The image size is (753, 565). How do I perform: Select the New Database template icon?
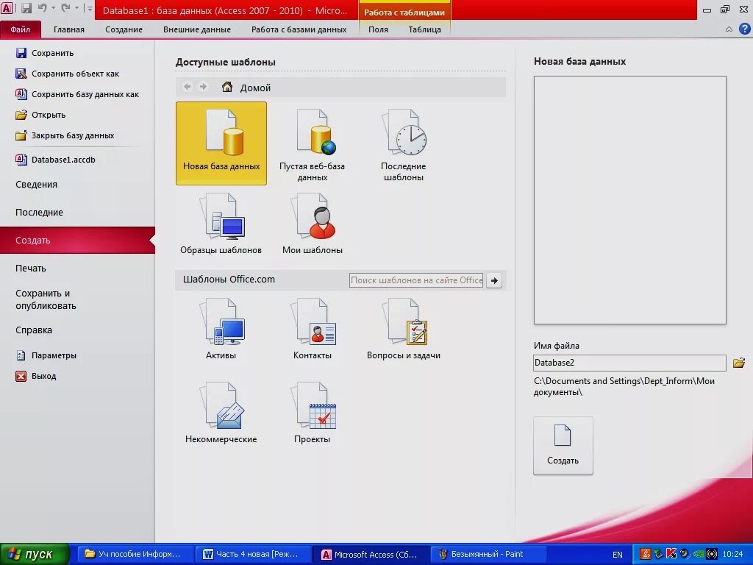tap(221, 143)
